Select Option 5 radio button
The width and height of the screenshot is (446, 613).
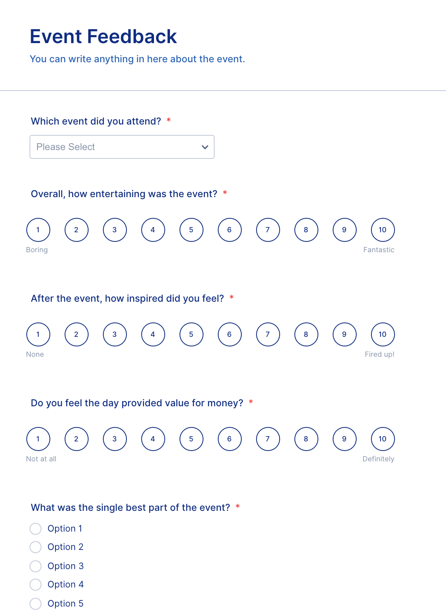pos(36,603)
